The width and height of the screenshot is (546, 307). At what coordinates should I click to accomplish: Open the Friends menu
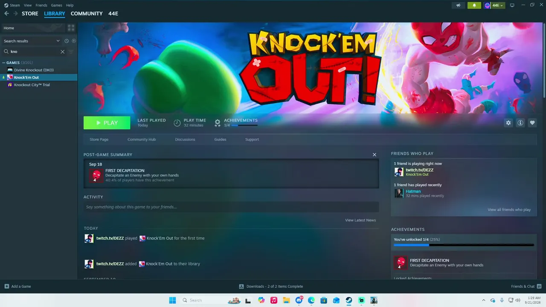point(41,5)
